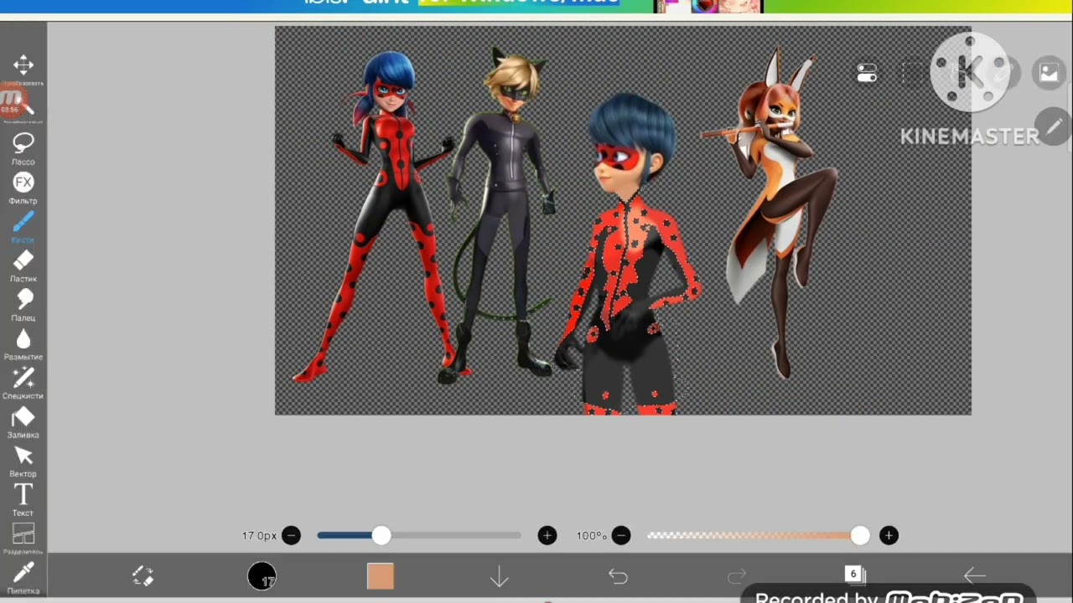Tap the round pencil button
1073x603 pixels.
[x=1054, y=126]
